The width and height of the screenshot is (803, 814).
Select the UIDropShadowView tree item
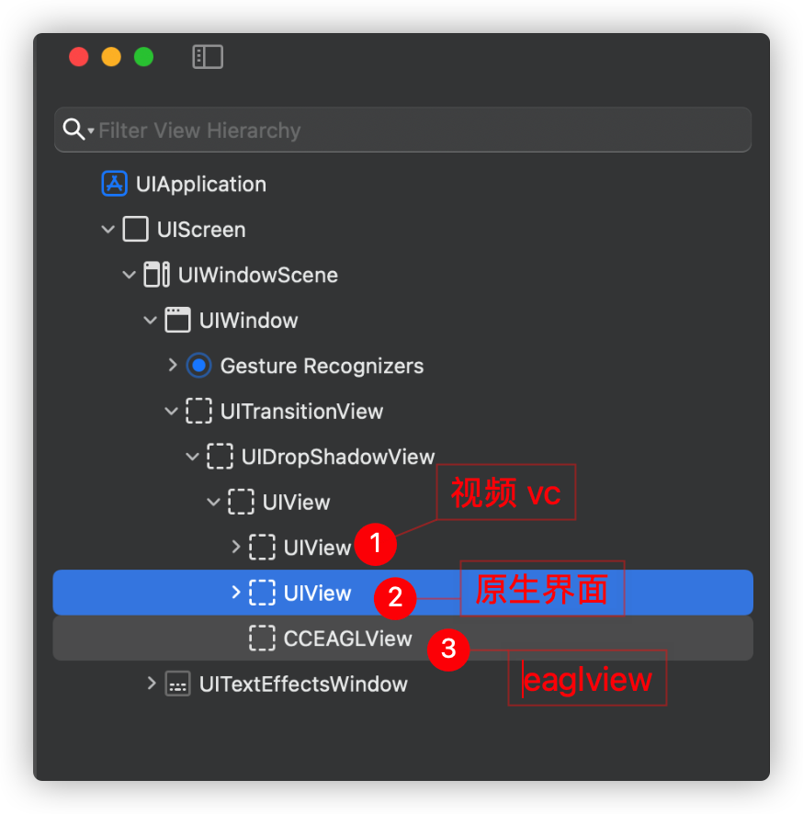337,457
